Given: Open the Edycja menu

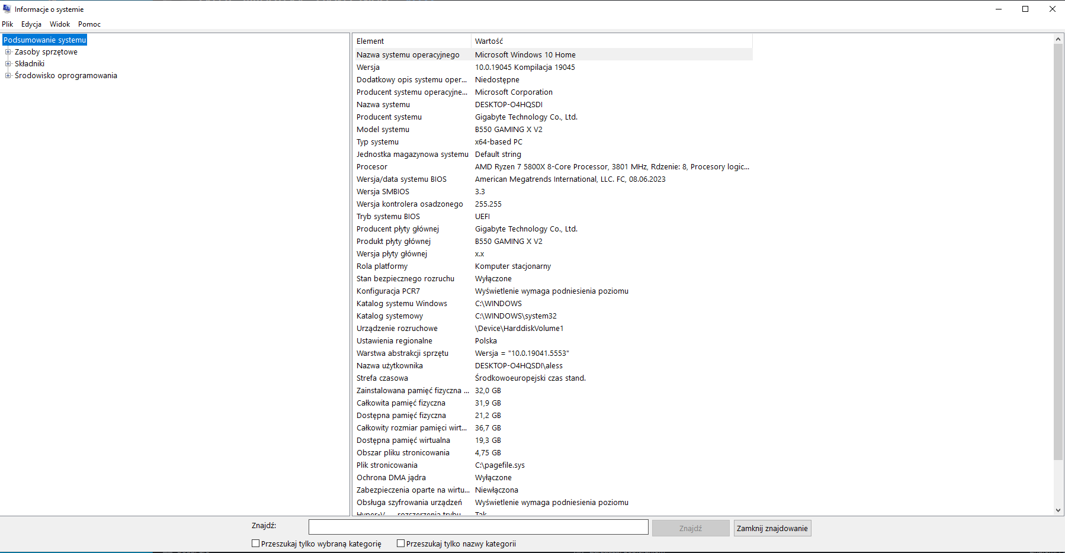Looking at the screenshot, I should point(31,24).
